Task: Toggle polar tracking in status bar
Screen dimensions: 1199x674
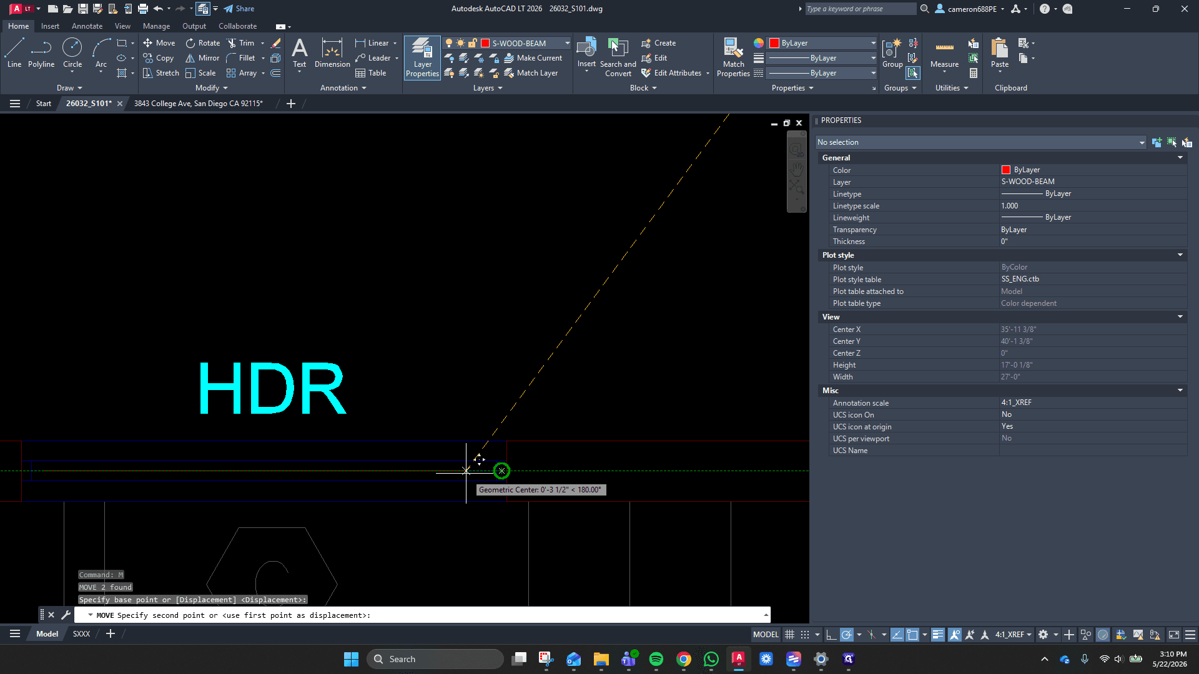Action: pos(847,635)
